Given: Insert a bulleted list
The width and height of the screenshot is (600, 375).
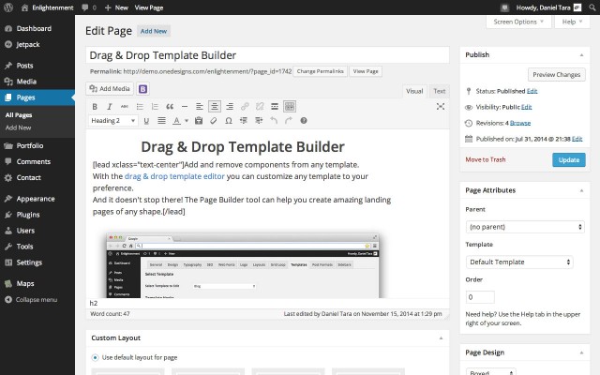Looking at the screenshot, I should coord(140,107).
